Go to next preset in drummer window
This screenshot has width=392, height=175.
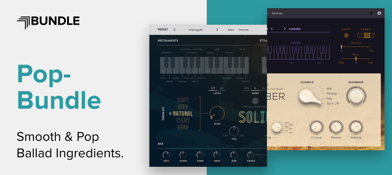tap(217, 30)
